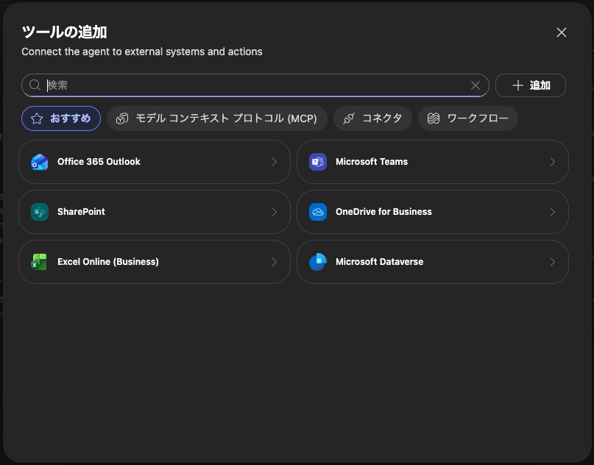
Task: Select the SharePoint label
Action: click(81, 212)
